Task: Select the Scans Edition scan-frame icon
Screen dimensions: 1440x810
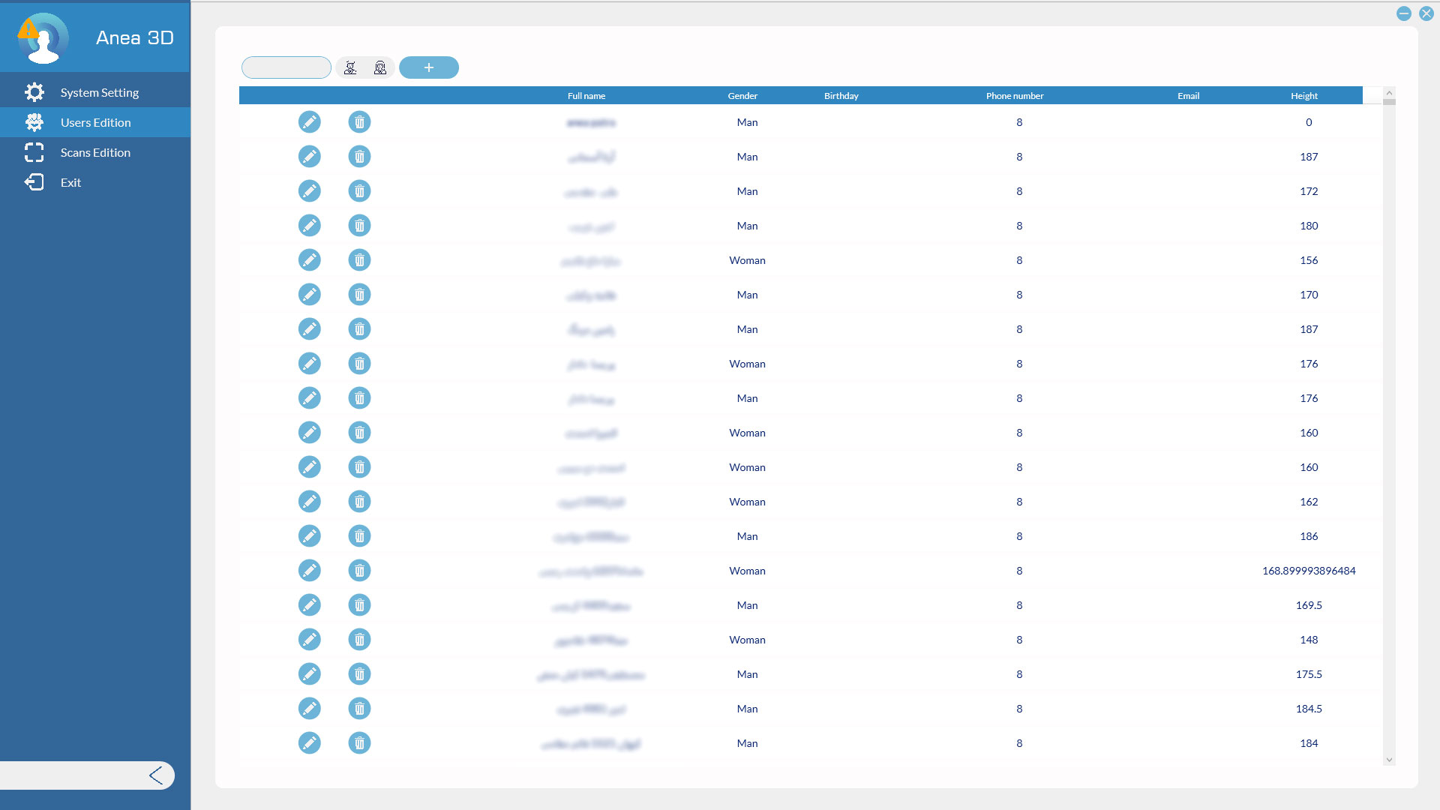Action: point(34,152)
